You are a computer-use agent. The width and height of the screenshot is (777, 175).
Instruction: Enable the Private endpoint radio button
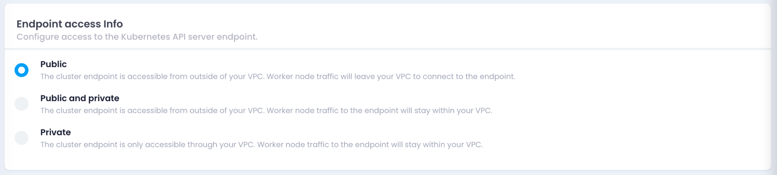pos(22,138)
